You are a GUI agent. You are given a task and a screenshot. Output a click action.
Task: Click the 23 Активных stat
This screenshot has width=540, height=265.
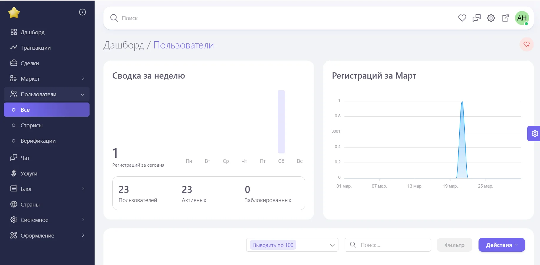click(x=194, y=194)
